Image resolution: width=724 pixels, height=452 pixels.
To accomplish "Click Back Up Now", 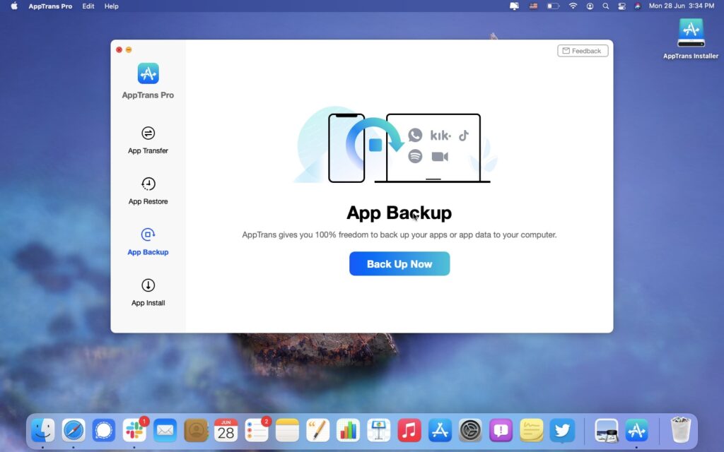I will coord(399,263).
